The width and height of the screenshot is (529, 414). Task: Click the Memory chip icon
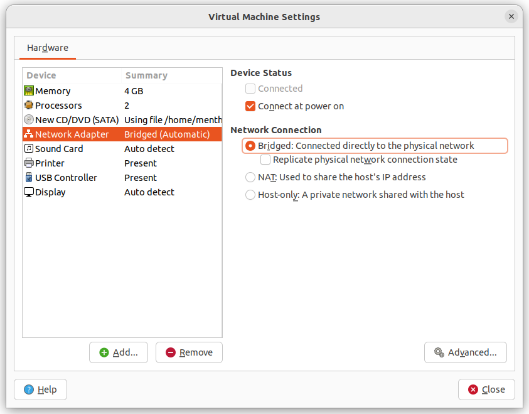click(x=29, y=90)
